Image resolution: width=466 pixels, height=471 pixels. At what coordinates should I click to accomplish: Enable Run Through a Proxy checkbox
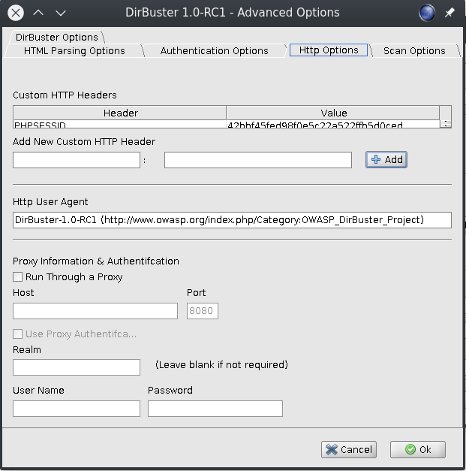pos(18,277)
